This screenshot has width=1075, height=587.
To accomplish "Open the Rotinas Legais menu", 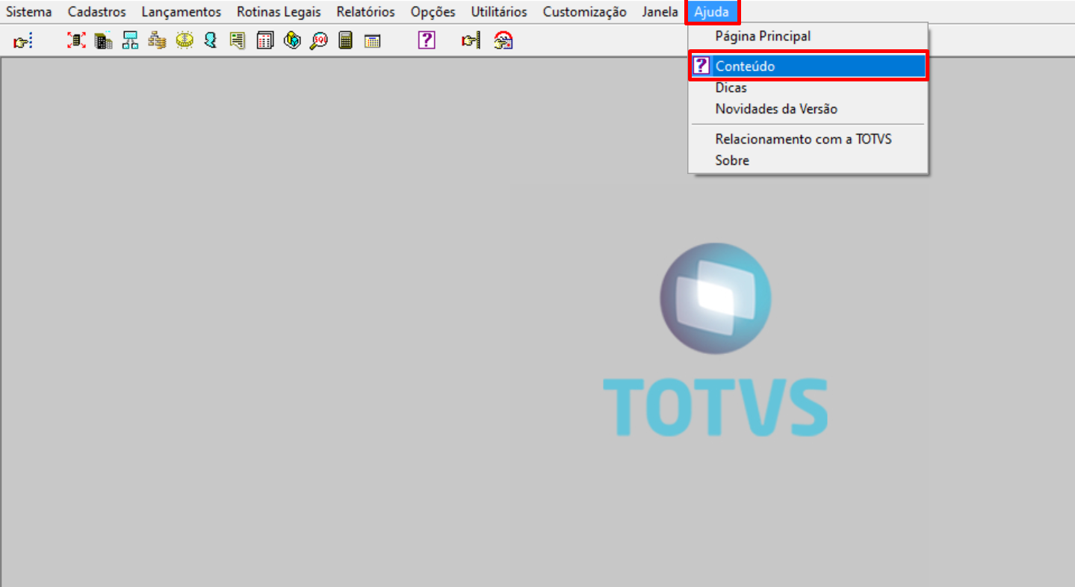I will pos(279,12).
